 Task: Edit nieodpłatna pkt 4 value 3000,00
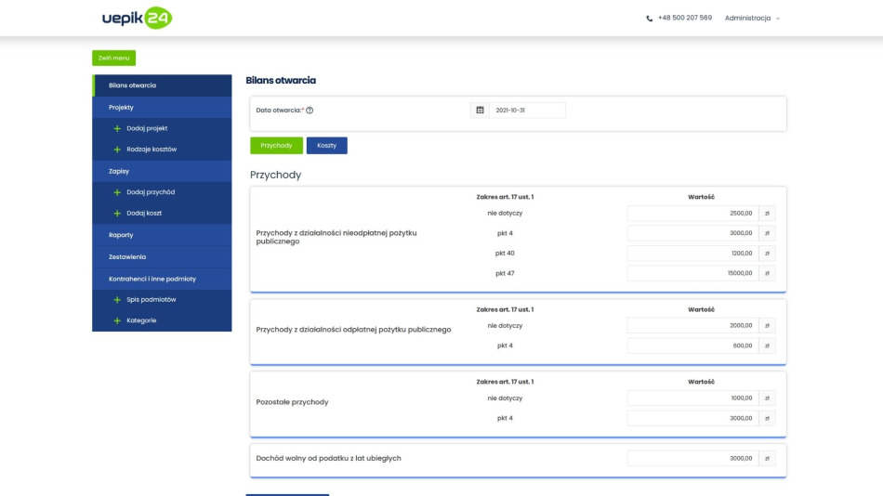[692, 233]
